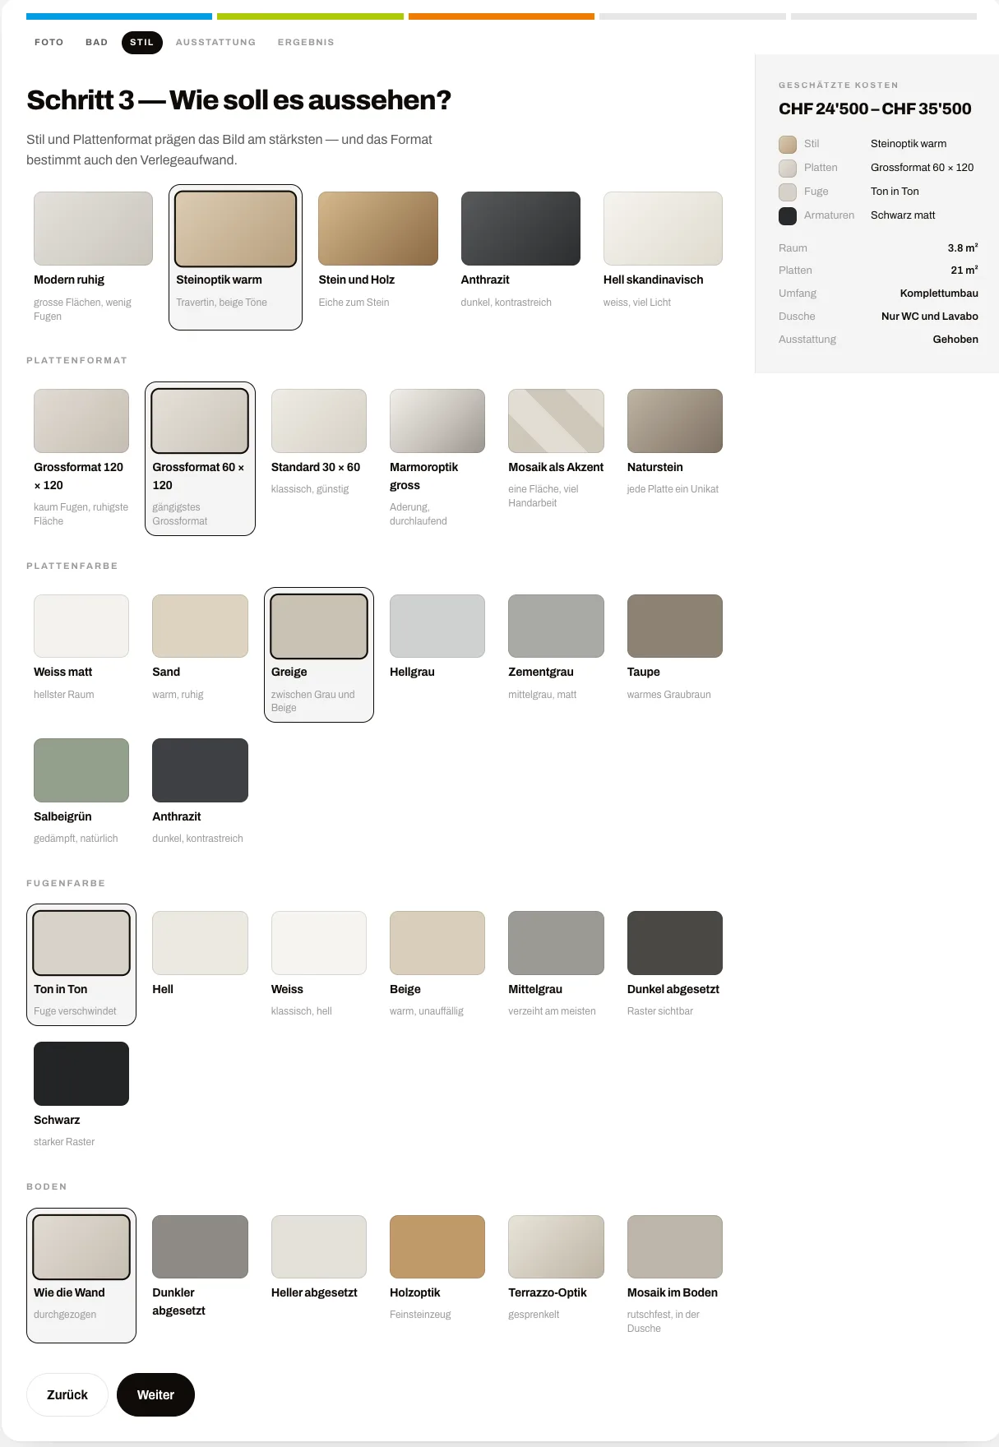Continue with the Weiter button
Screen dimensions: 999x1447
pos(155,1394)
